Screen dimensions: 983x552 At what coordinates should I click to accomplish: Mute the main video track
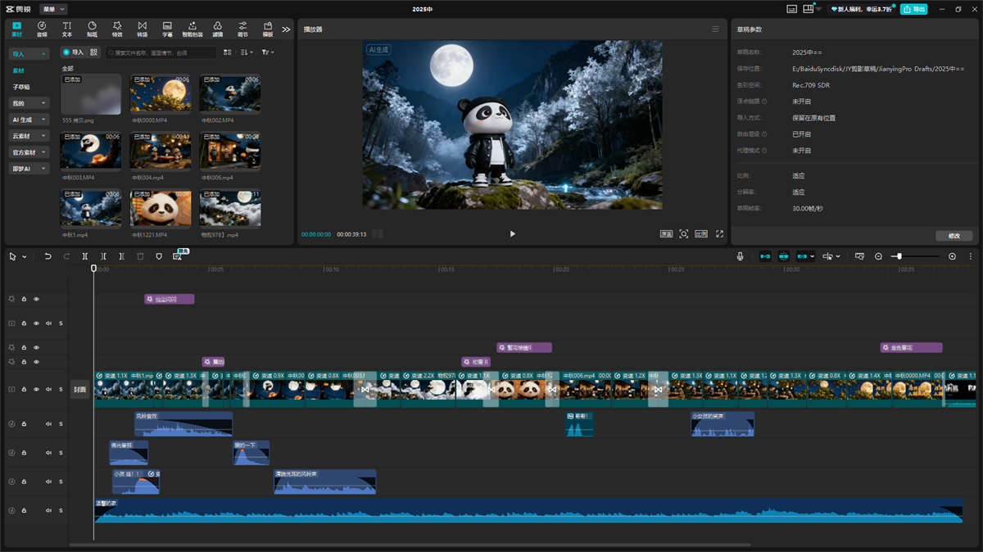click(48, 390)
